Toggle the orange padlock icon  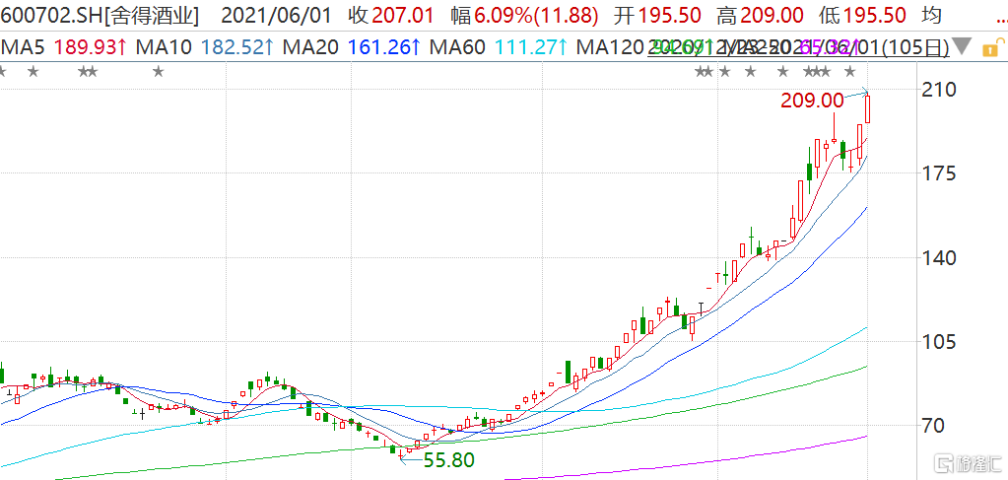[x=990, y=47]
